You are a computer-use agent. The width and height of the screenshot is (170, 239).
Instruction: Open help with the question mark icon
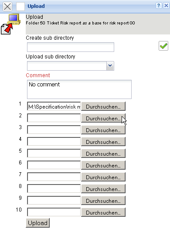click(159, 6)
